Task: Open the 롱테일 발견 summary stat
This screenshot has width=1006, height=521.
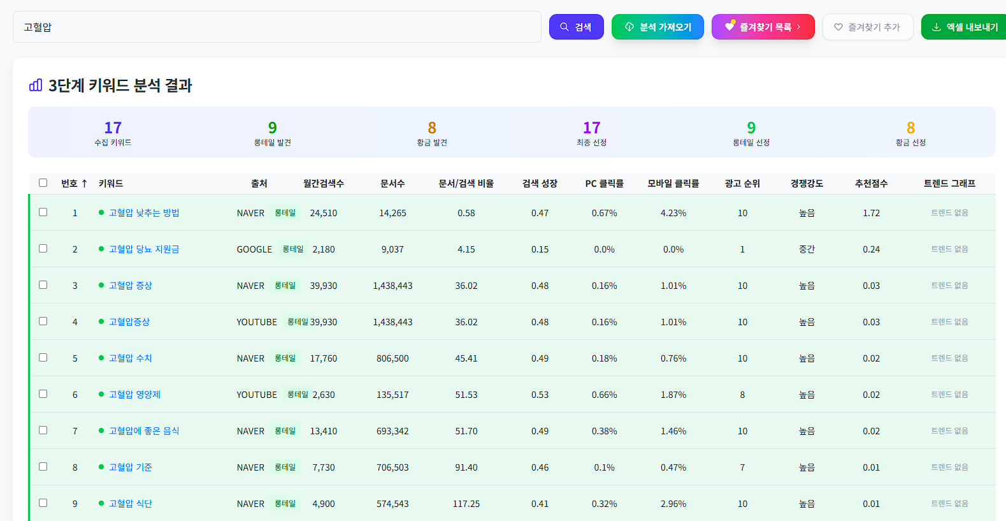Action: [x=272, y=133]
